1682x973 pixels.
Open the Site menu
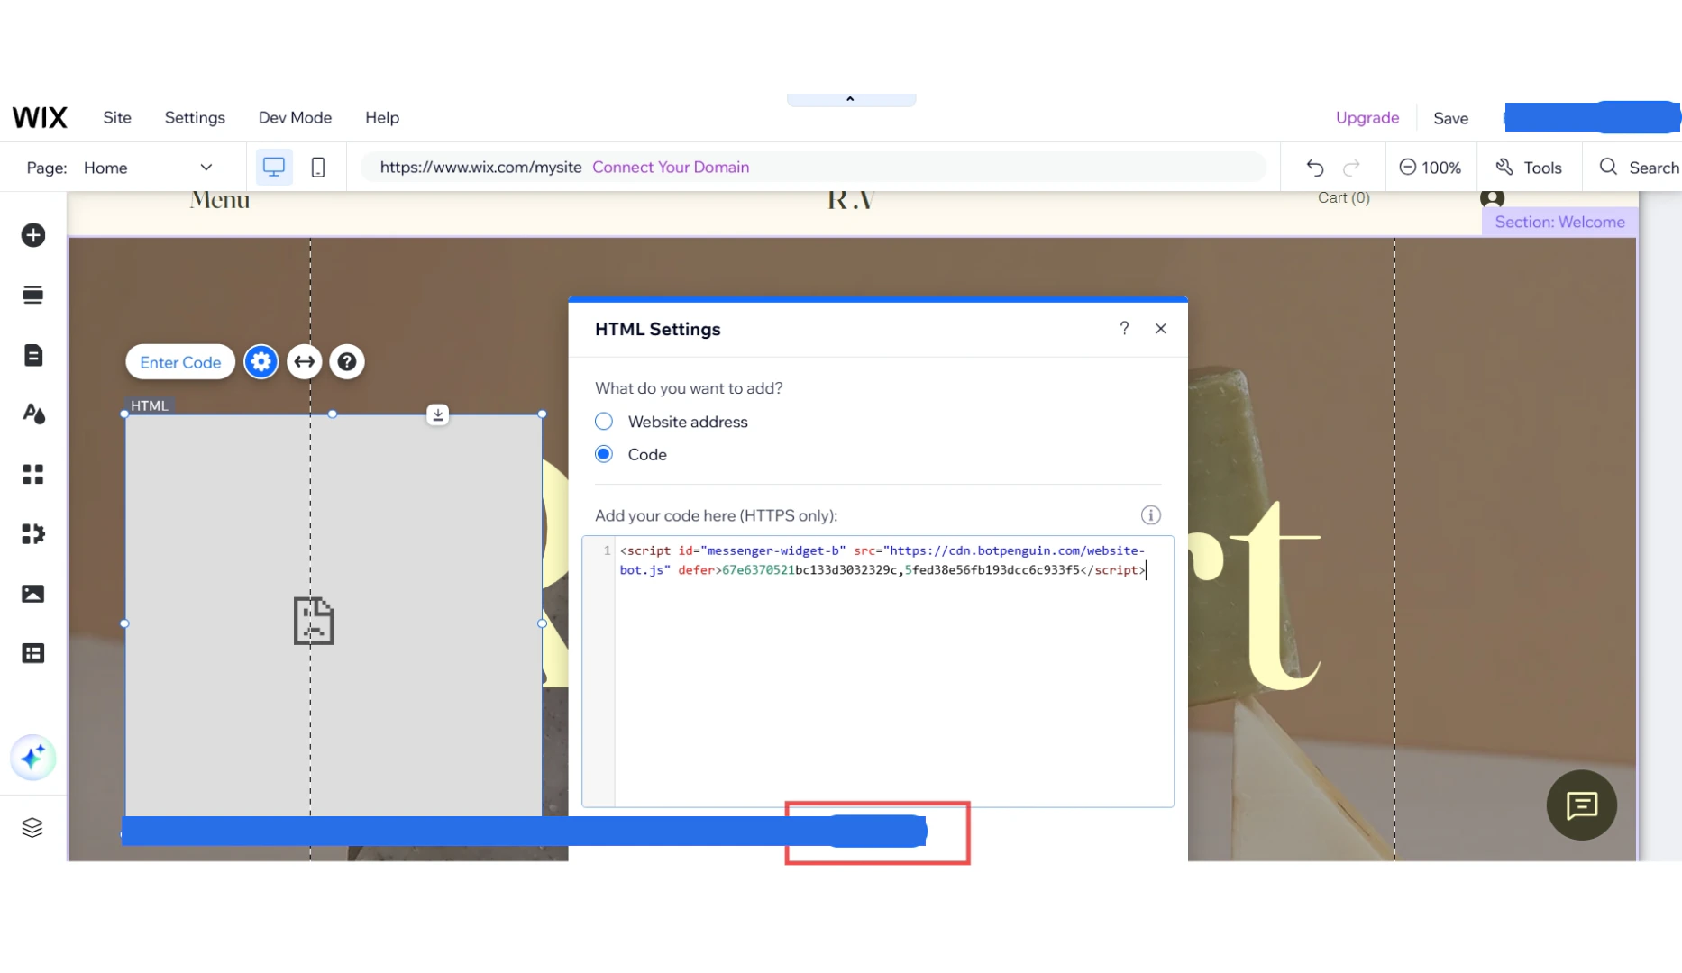[117, 117]
